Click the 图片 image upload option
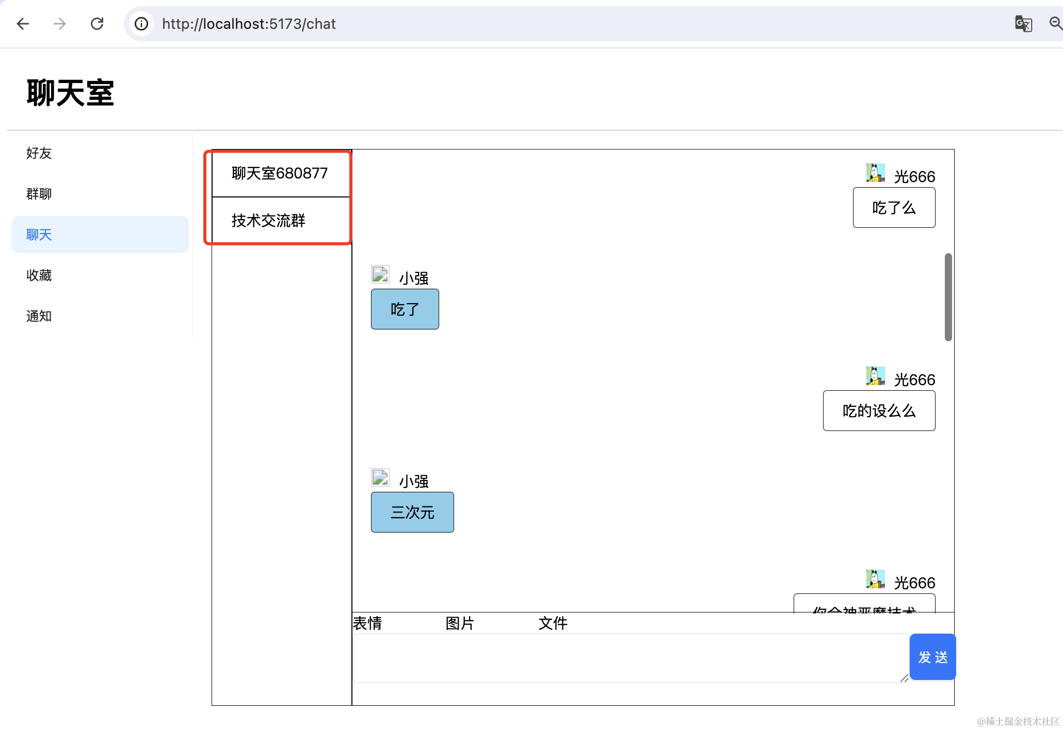Screen dimensions: 1063x730 tap(460, 623)
